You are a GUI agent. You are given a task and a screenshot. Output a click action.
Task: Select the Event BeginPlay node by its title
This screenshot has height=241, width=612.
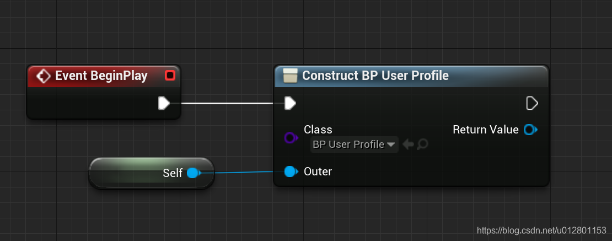(x=101, y=76)
